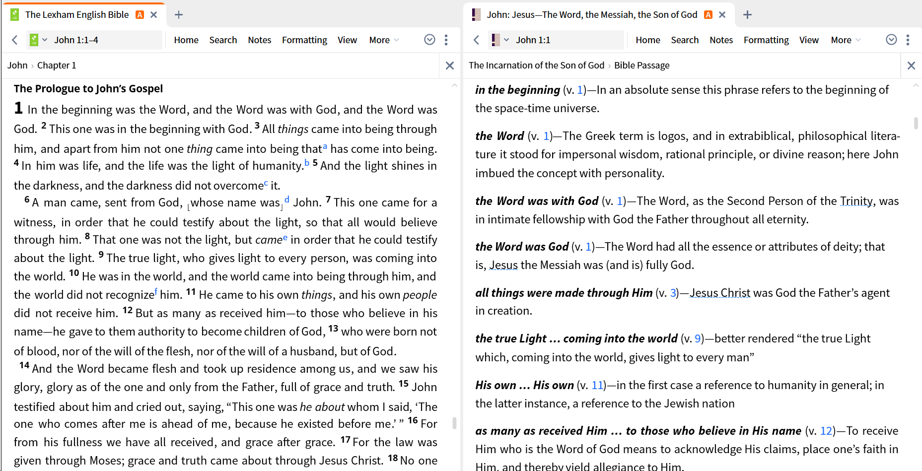Click the Lexham English Bible tab book icon
Viewport: 922px width, 471px height.
click(15, 14)
